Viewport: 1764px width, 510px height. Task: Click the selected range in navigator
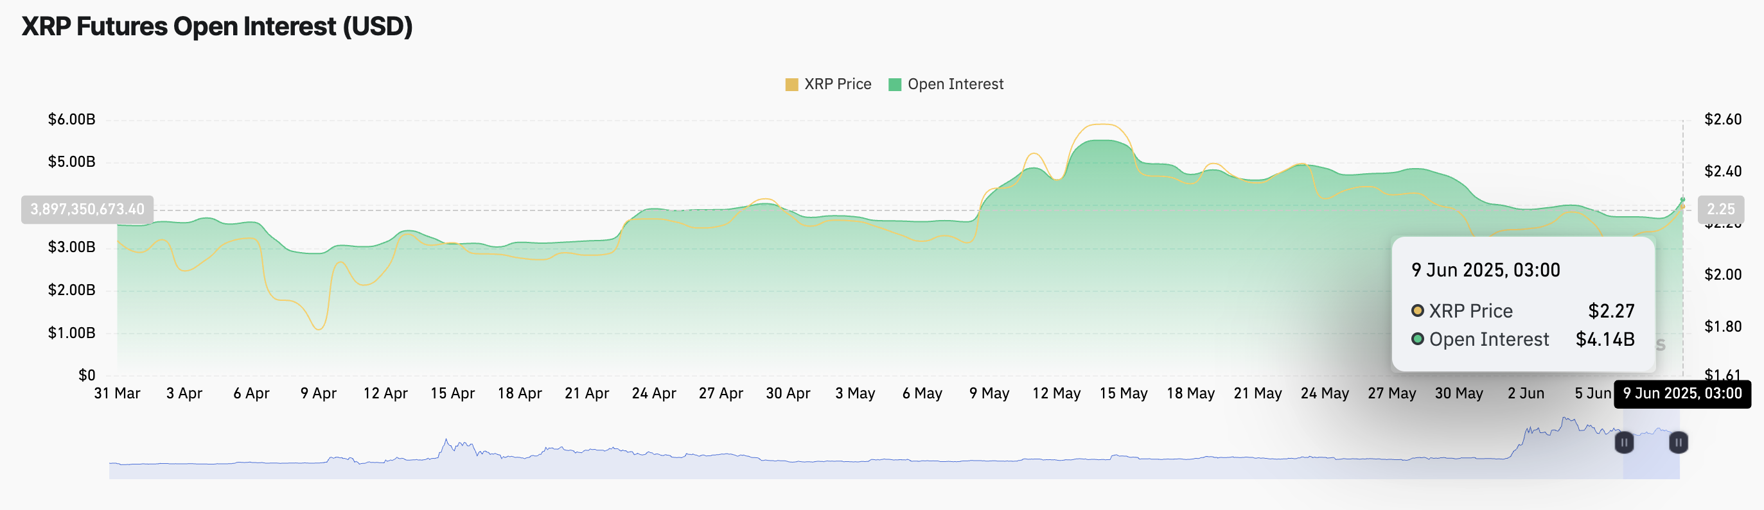tap(1651, 455)
